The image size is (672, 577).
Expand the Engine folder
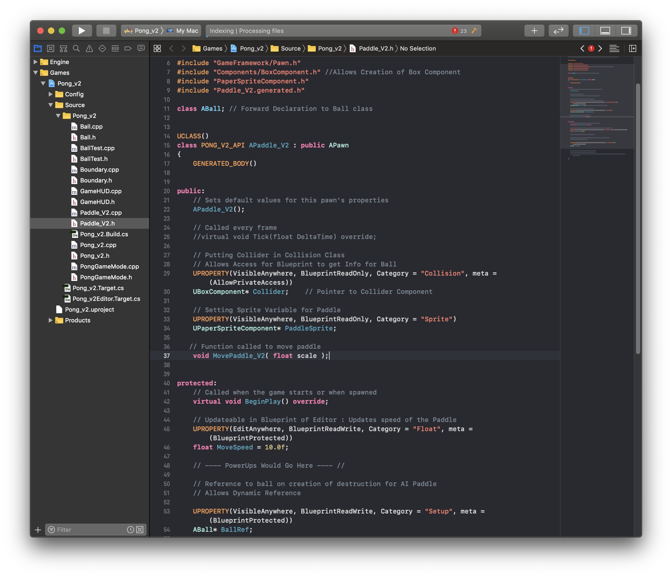click(x=36, y=62)
